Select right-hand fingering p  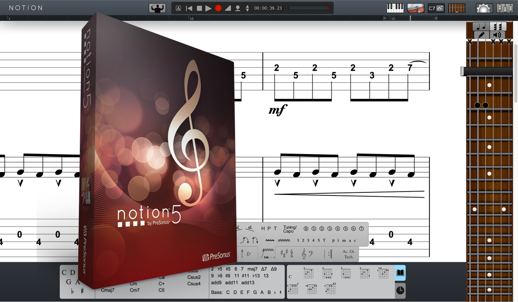[333, 241]
